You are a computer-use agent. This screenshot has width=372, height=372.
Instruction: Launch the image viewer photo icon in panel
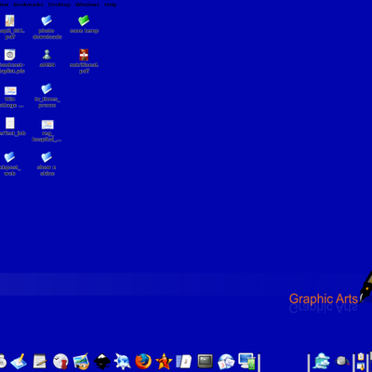click(81, 362)
